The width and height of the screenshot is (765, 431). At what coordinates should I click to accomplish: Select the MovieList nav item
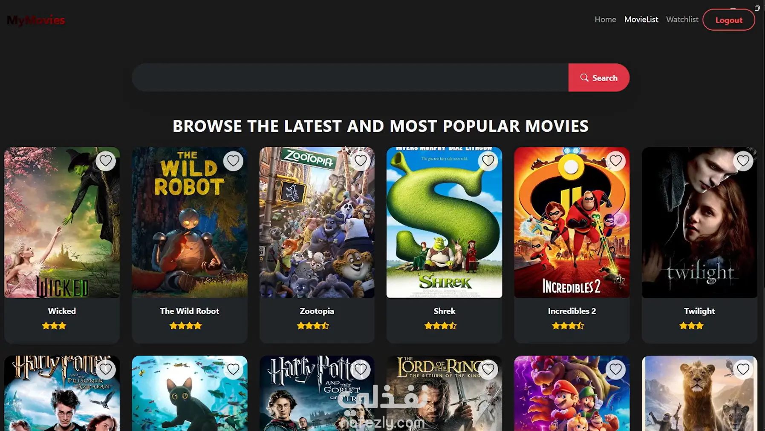click(641, 20)
